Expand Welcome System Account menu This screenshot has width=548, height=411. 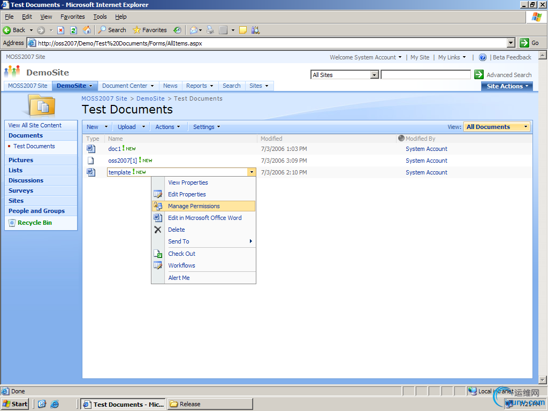[x=366, y=57]
